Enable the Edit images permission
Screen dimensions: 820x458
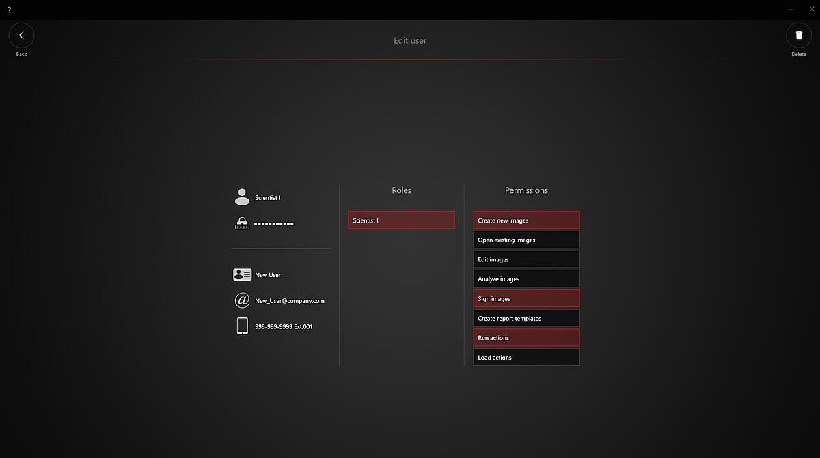(526, 259)
